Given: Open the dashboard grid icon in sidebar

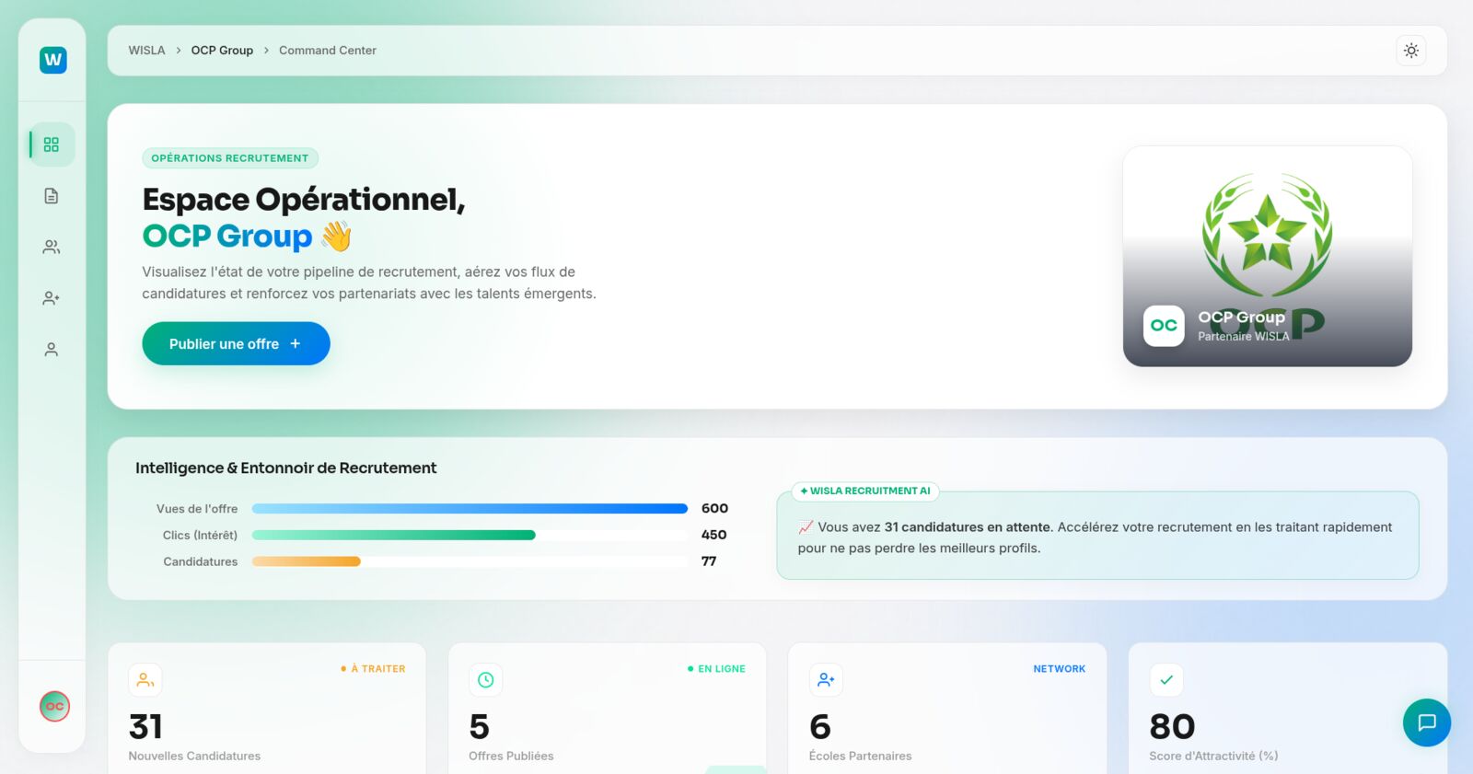Looking at the screenshot, I should point(52,144).
